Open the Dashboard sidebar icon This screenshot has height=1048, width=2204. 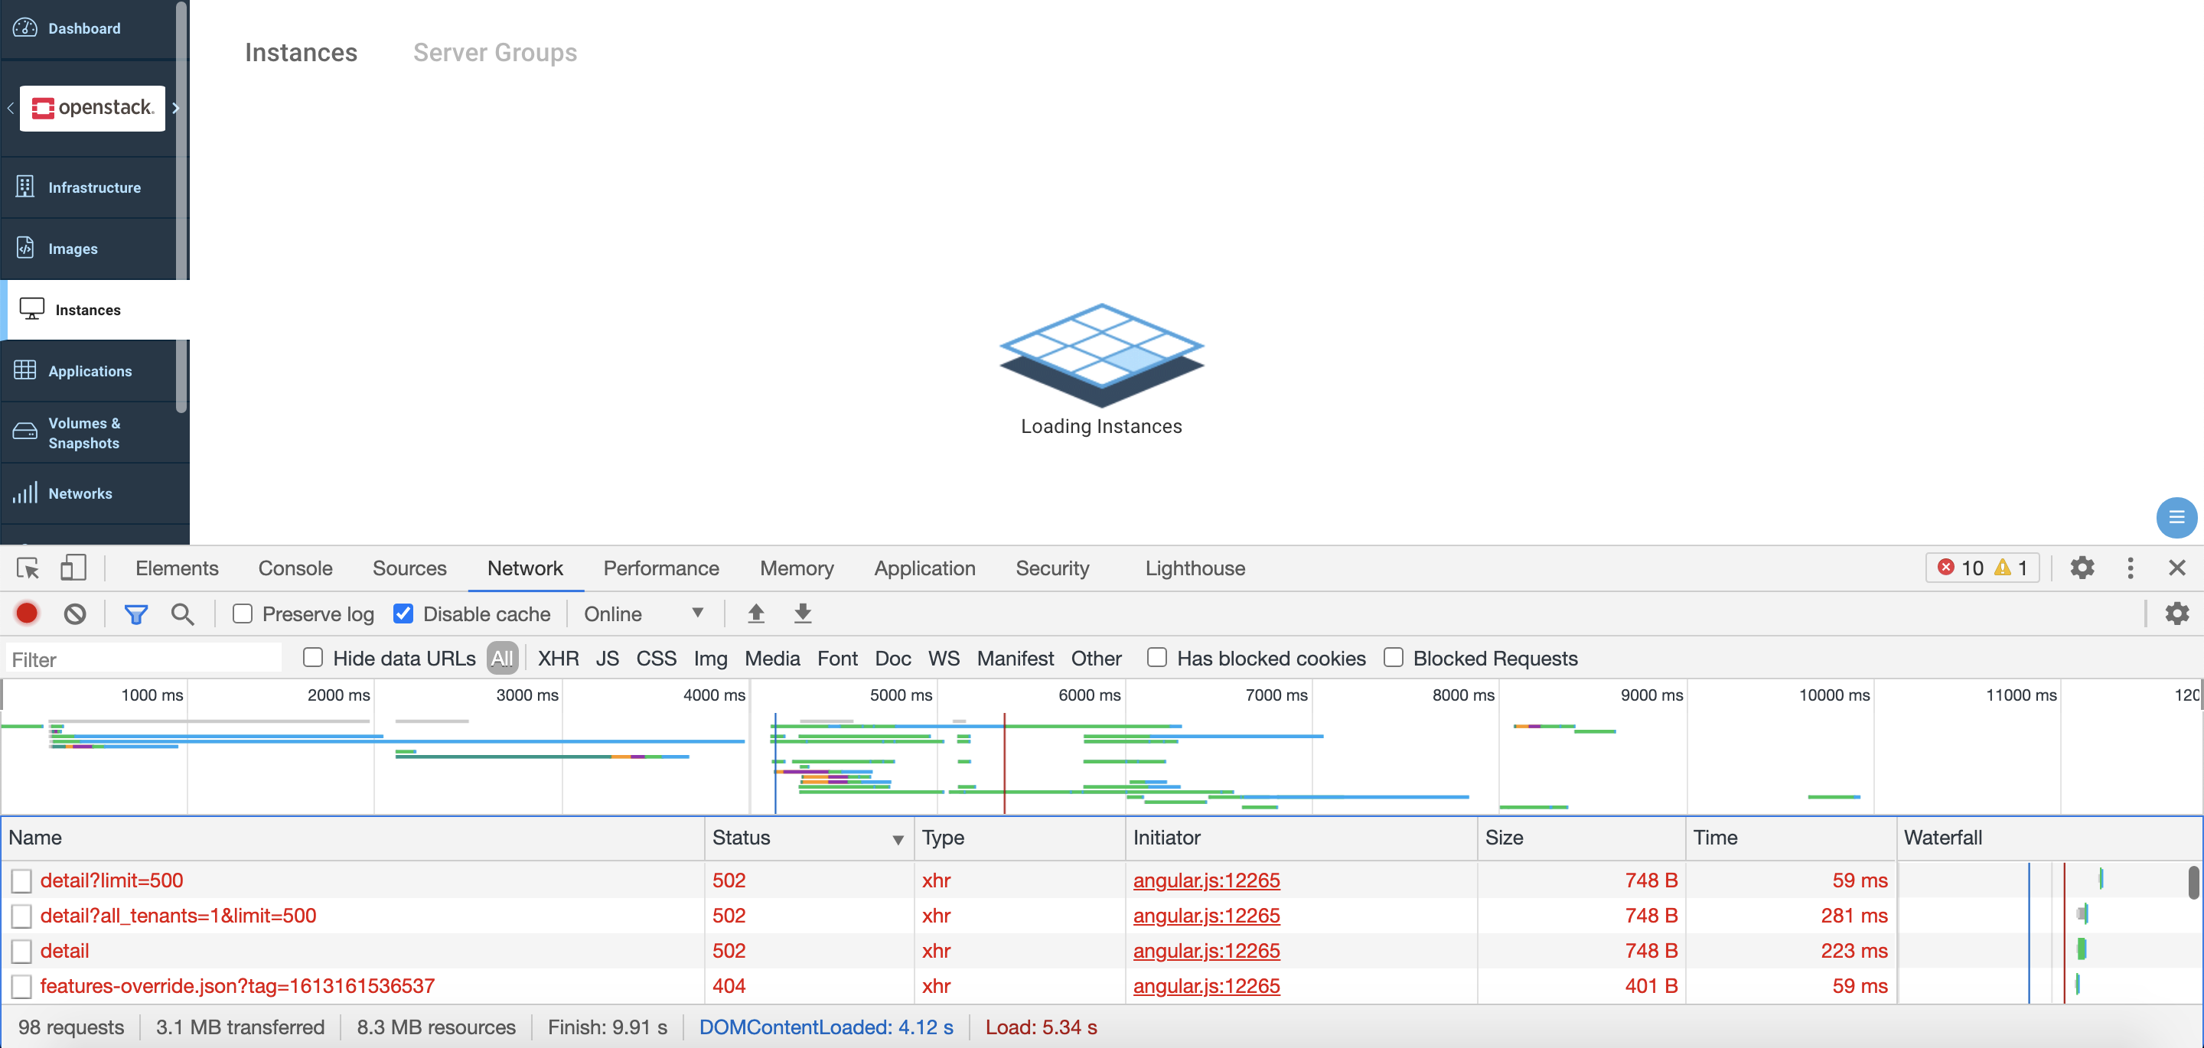click(24, 28)
